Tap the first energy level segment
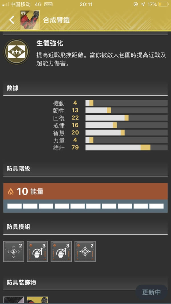Image resolution: width=171 pixels, height=304 pixels. (15, 206)
